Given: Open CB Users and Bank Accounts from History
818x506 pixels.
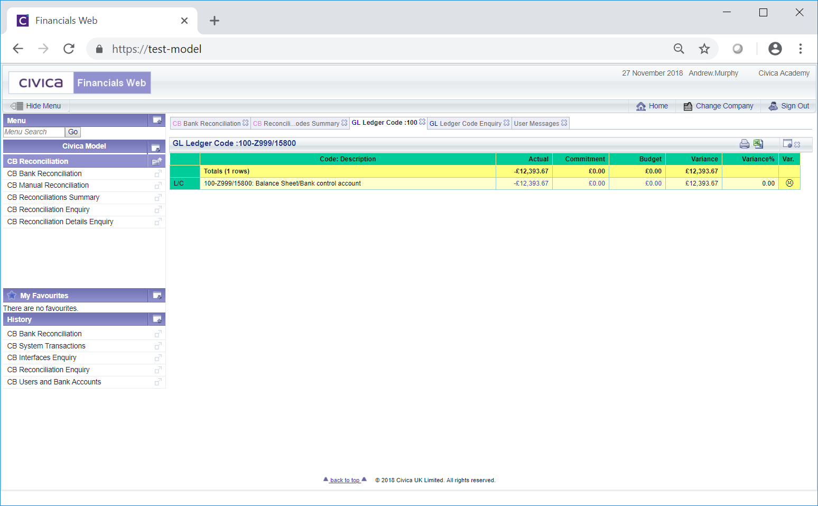Looking at the screenshot, I should coord(54,382).
